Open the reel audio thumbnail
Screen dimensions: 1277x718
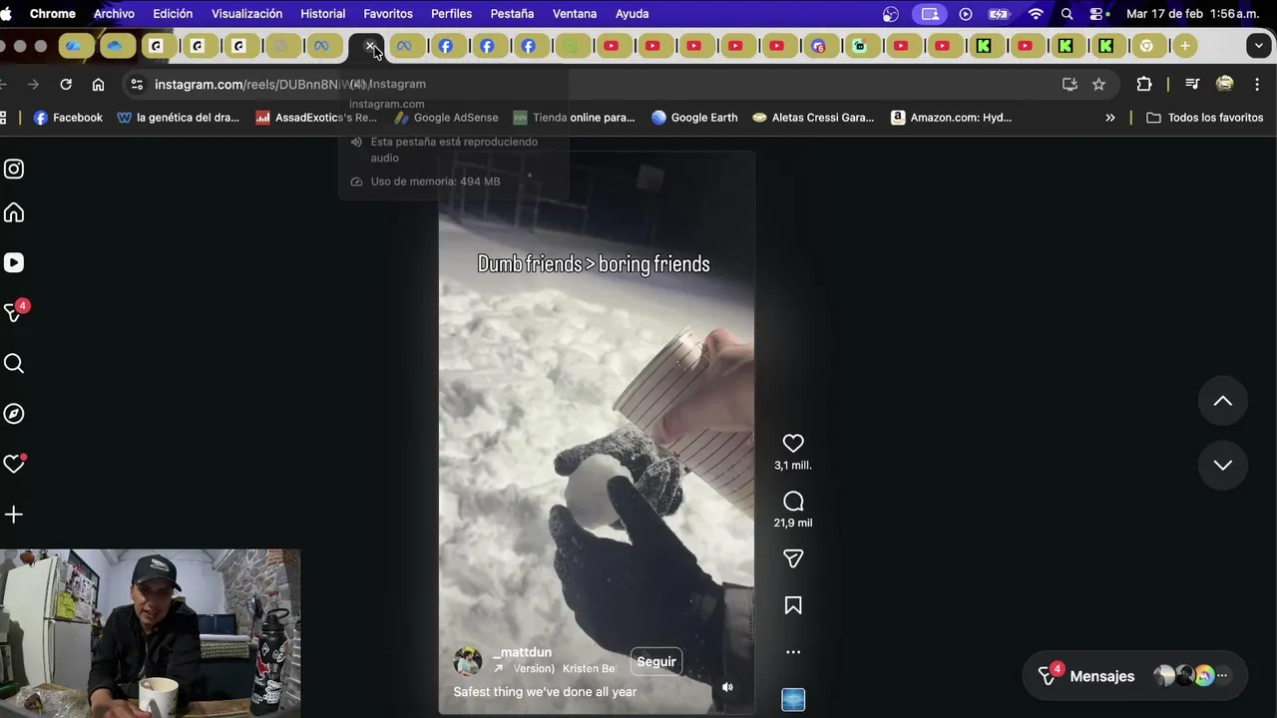tap(793, 700)
